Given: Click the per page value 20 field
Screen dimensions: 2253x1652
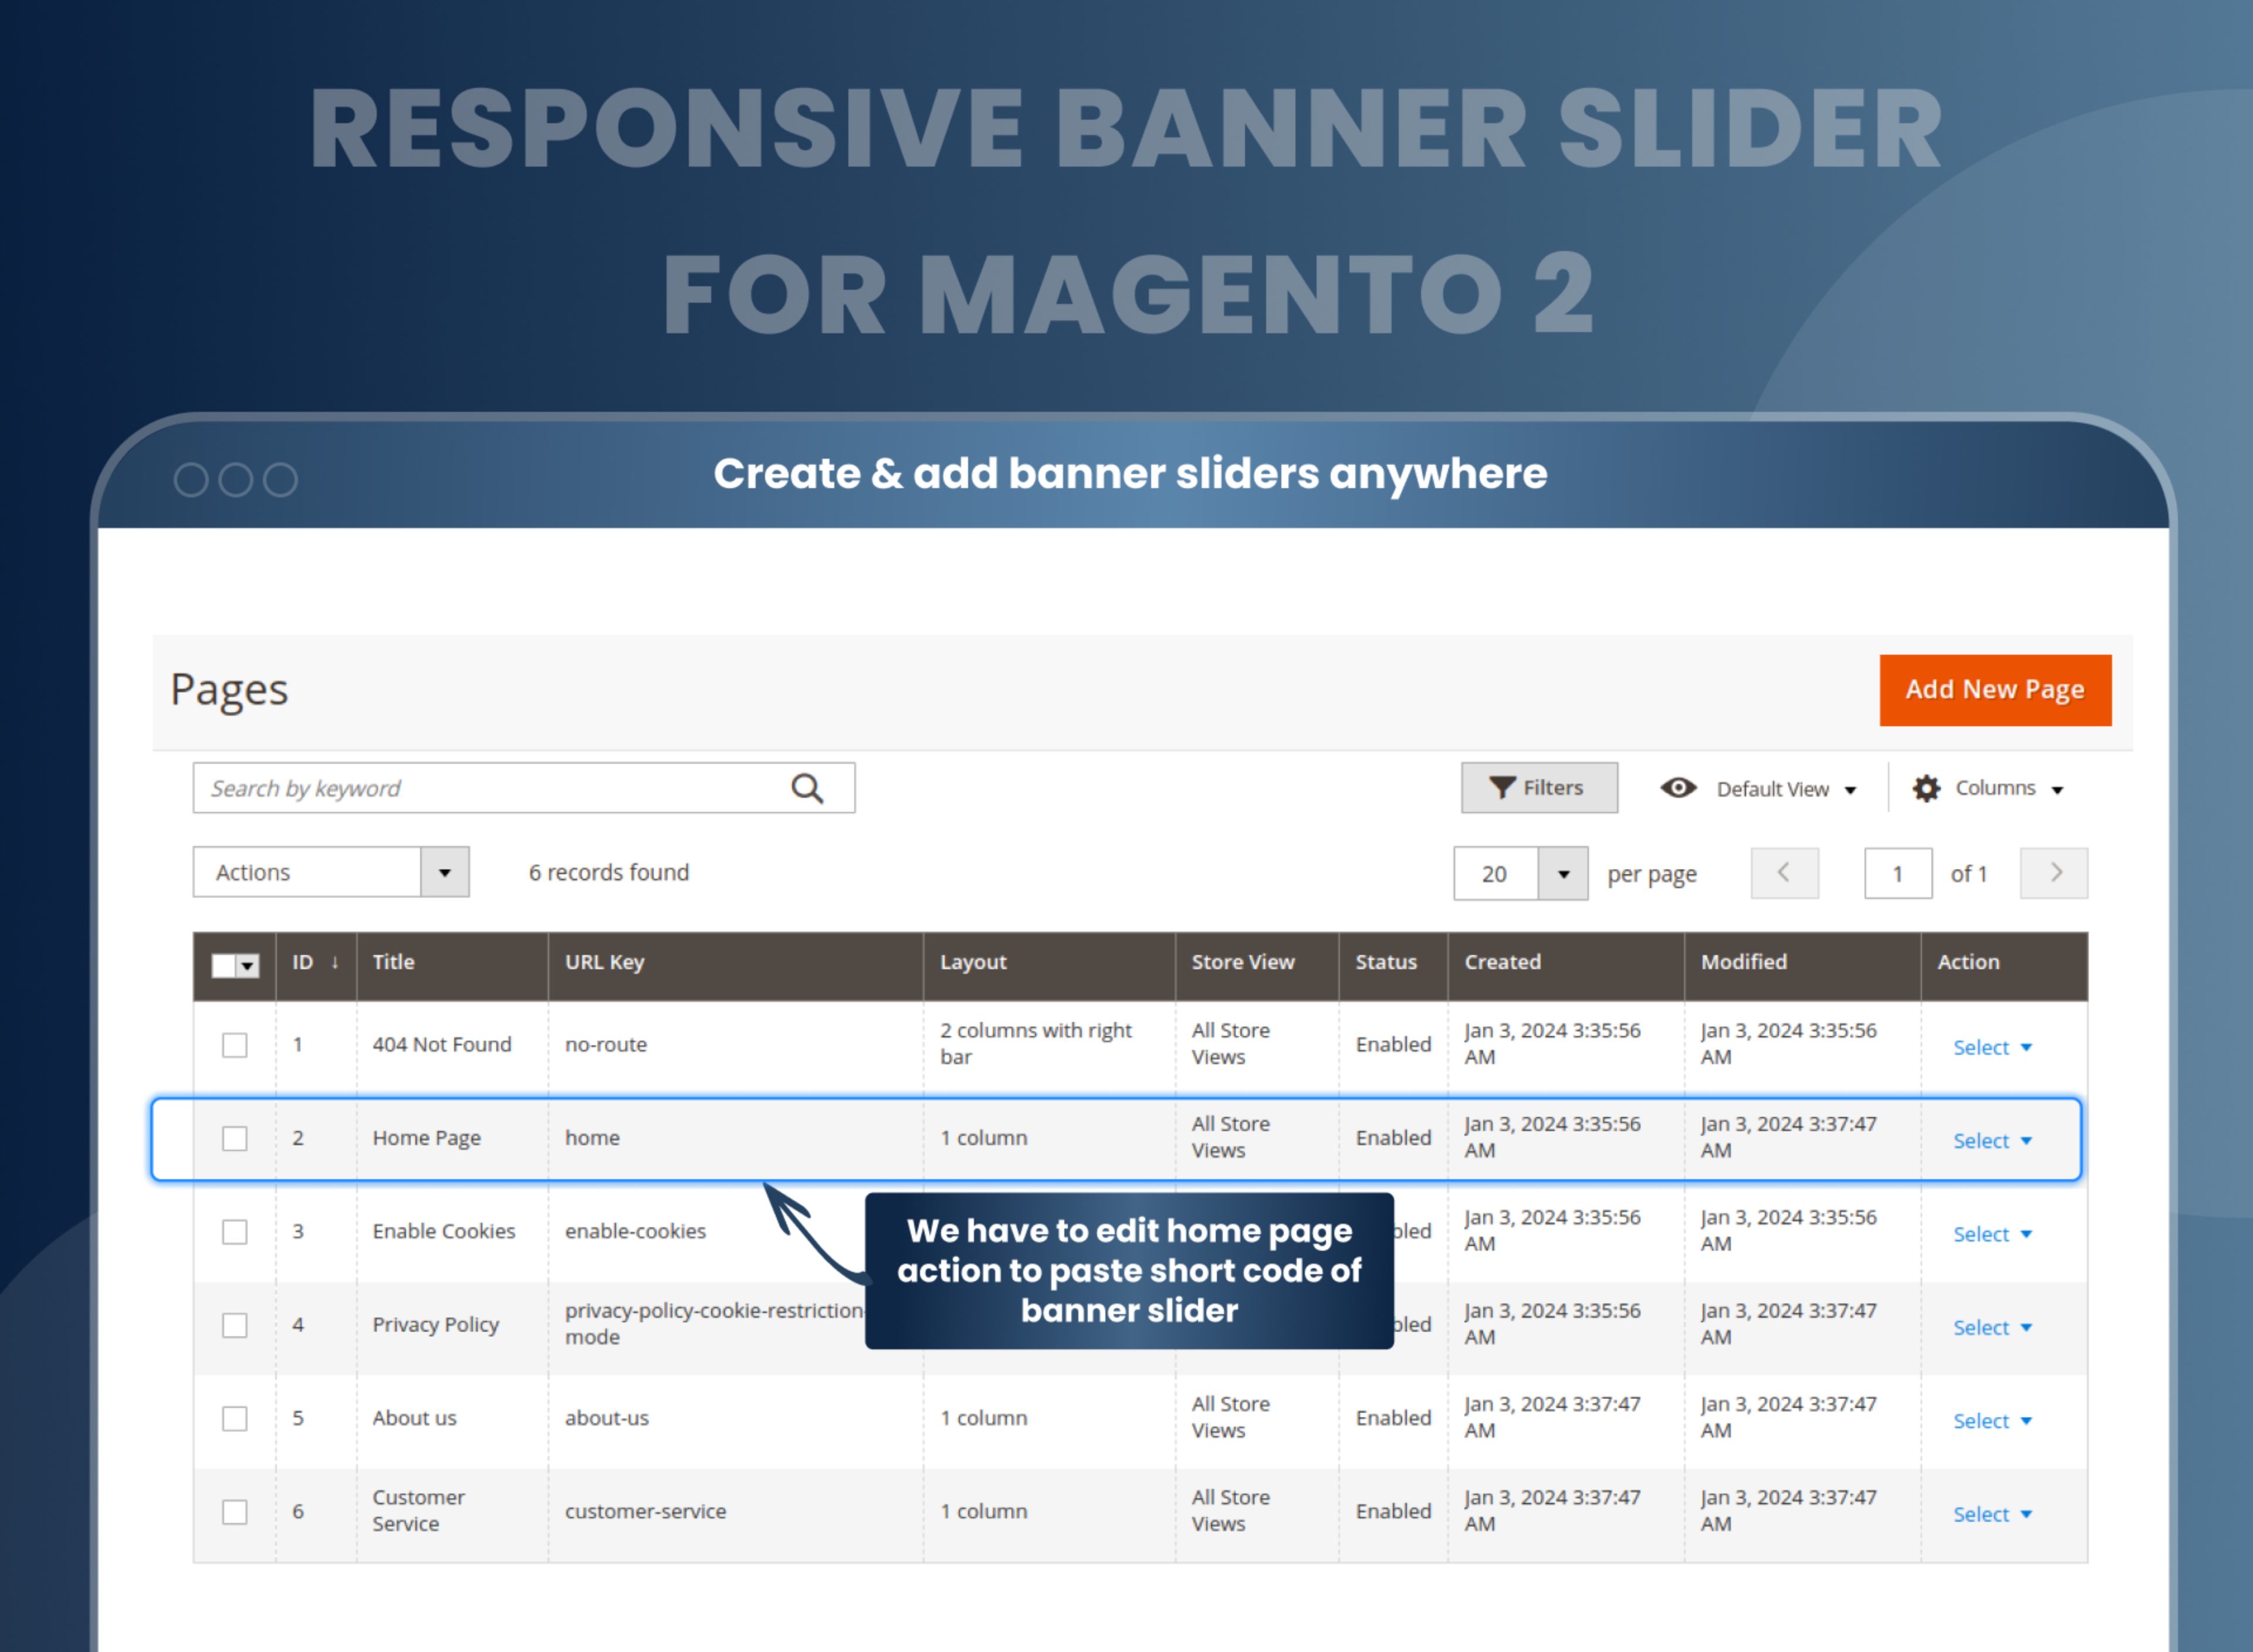Looking at the screenshot, I should (1495, 874).
